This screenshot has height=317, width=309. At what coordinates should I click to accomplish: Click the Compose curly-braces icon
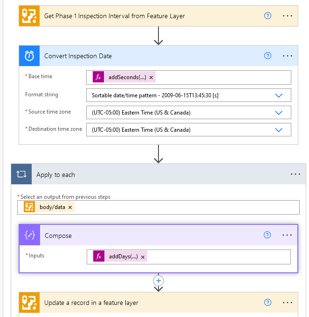pyautogui.click(x=30, y=236)
